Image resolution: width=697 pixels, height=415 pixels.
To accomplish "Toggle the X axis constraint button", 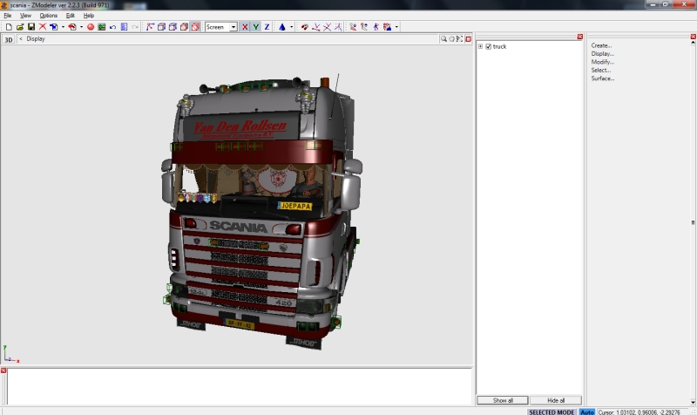I will (244, 27).
